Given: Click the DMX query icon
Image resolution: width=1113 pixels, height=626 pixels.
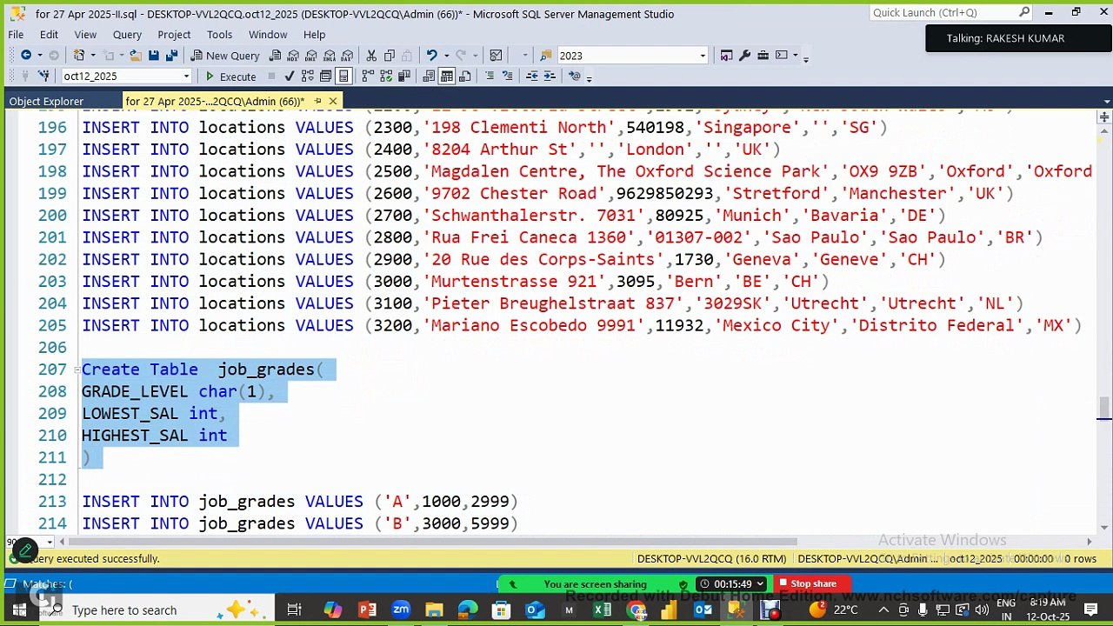Looking at the screenshot, I should 310,55.
